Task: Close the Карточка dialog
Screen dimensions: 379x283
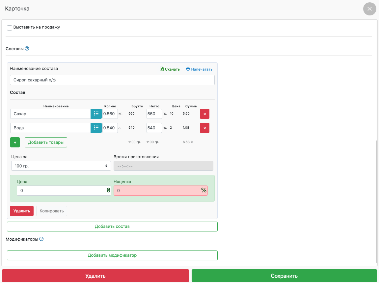Action: tap(369, 9)
